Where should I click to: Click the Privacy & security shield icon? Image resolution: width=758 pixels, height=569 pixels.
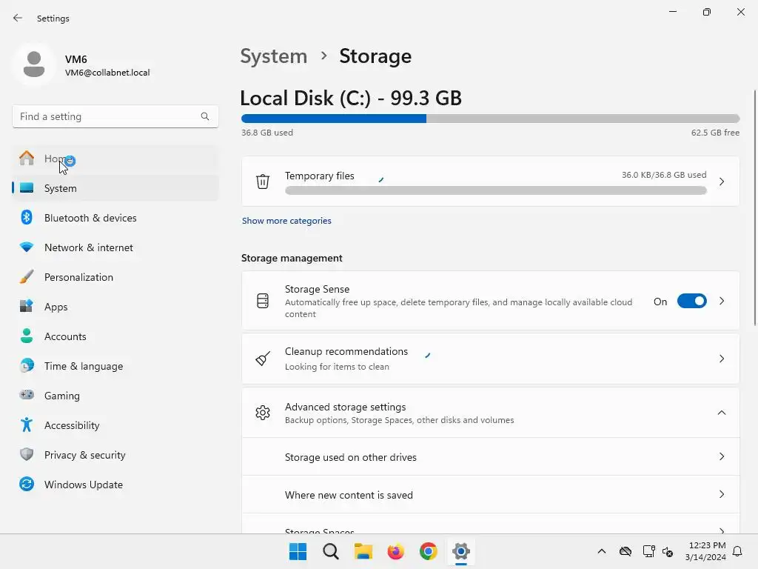click(x=27, y=455)
